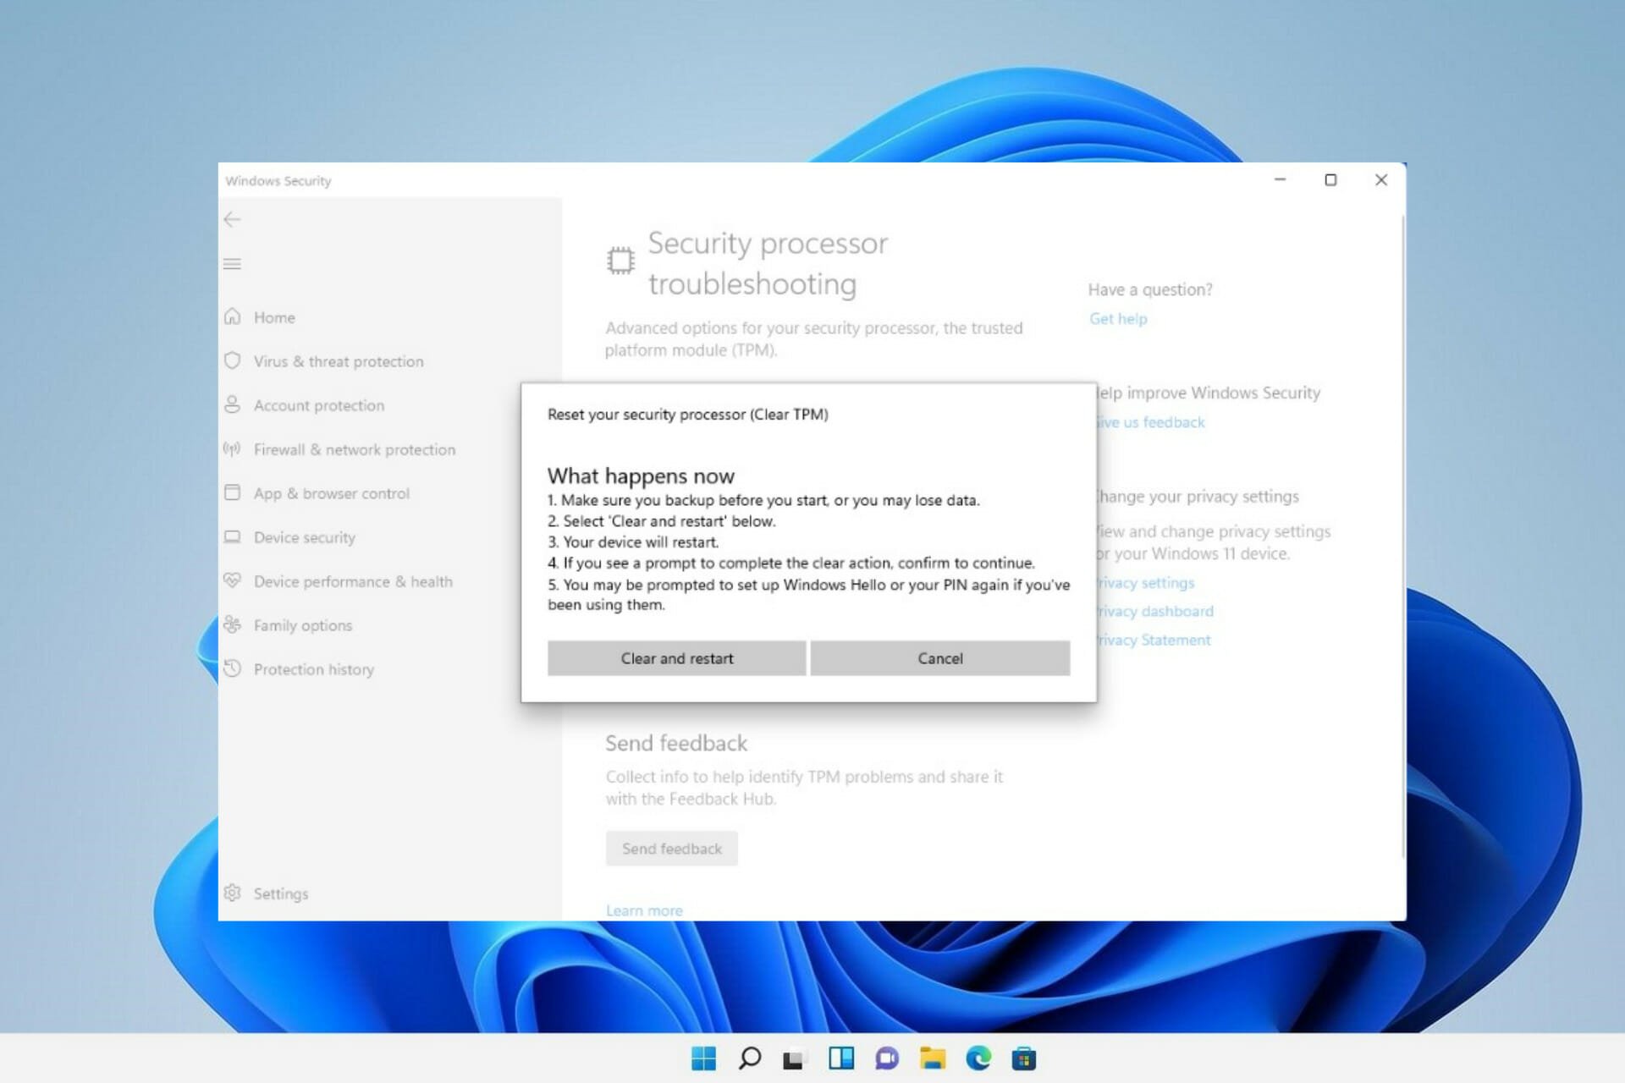Click the Send feedback button

672,849
